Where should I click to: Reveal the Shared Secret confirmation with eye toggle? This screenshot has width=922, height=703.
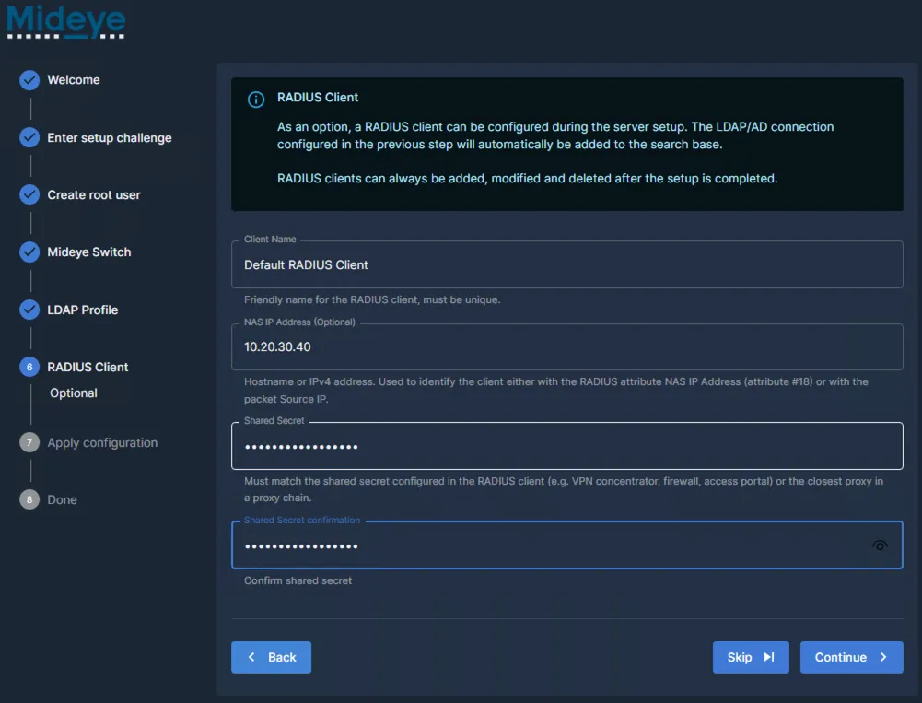click(x=878, y=545)
